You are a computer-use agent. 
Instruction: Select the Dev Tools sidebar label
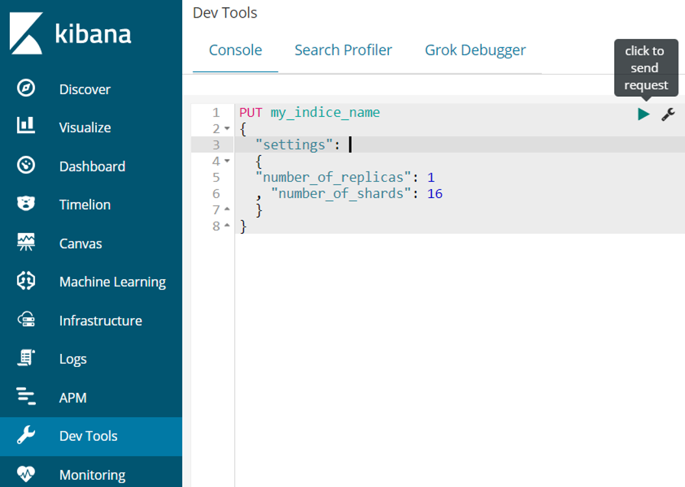(88, 436)
